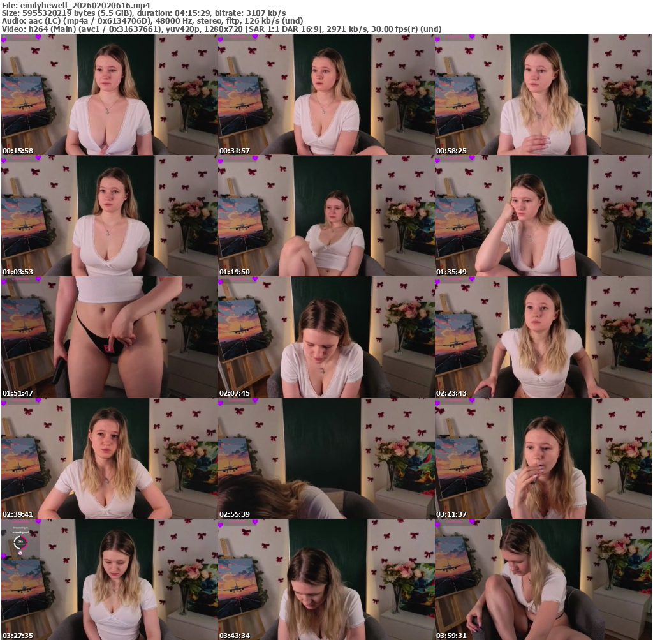The image size is (653, 640).
Task: Click the timestamp text "00:15:58"
Action: click(18, 151)
